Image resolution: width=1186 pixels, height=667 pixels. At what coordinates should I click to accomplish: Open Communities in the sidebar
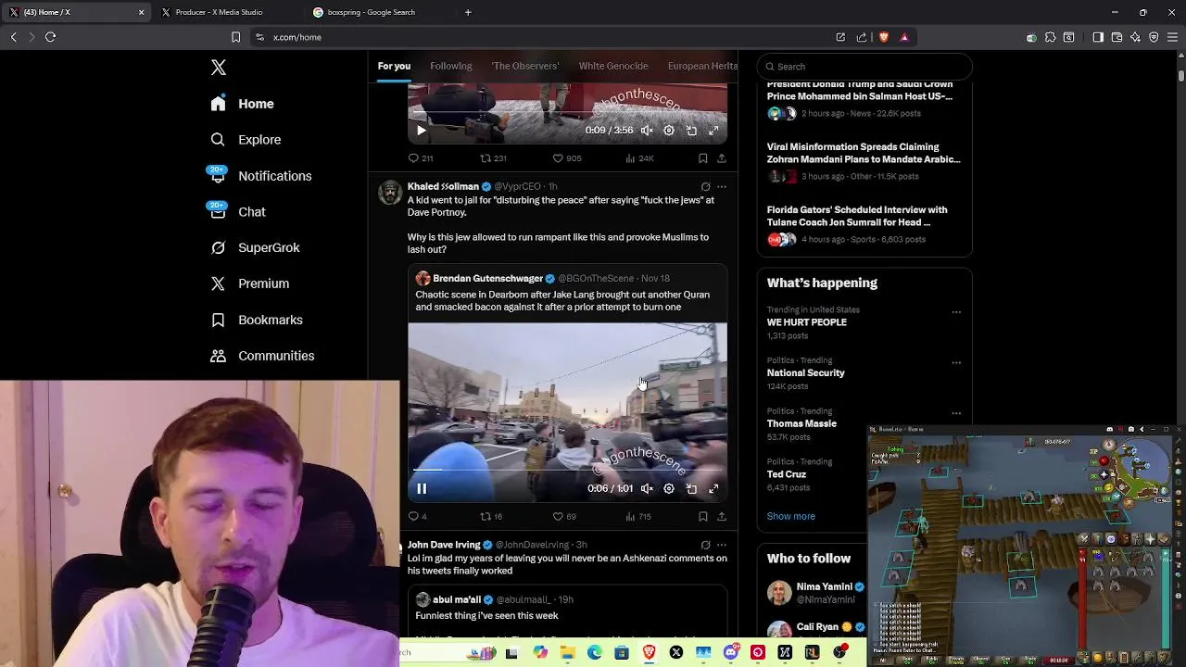pos(262,356)
